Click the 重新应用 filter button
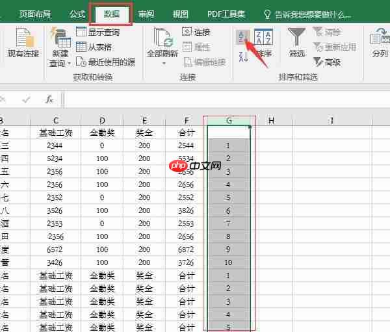The height and width of the screenshot is (332, 390). 335,47
